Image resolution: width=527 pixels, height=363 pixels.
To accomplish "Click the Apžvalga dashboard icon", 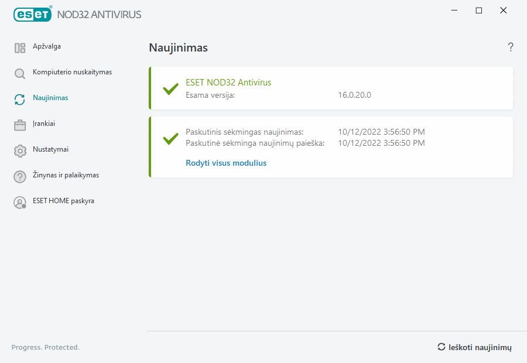I will pyautogui.click(x=20, y=48).
